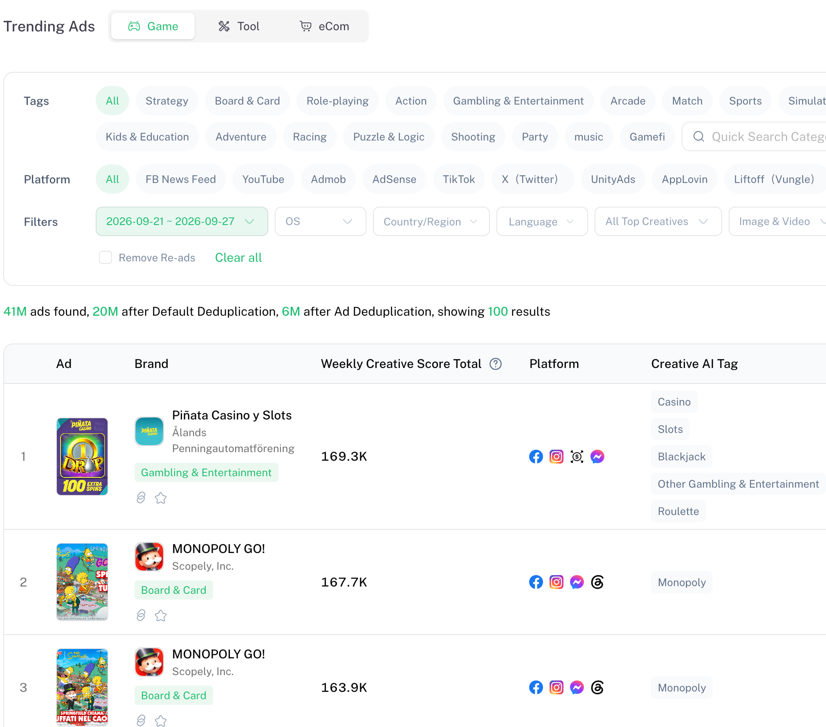Select the YouTube platform filter
Screen dimensions: 826x727
(x=263, y=179)
